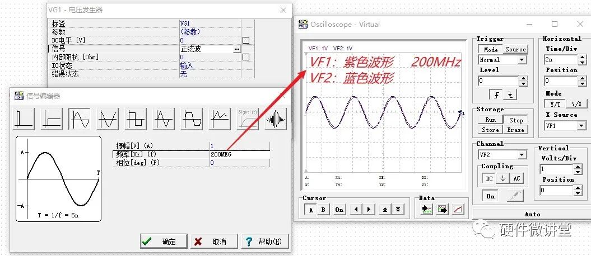Select the piecewise linear signal icon
This screenshot has height=256, width=591.
point(220,119)
